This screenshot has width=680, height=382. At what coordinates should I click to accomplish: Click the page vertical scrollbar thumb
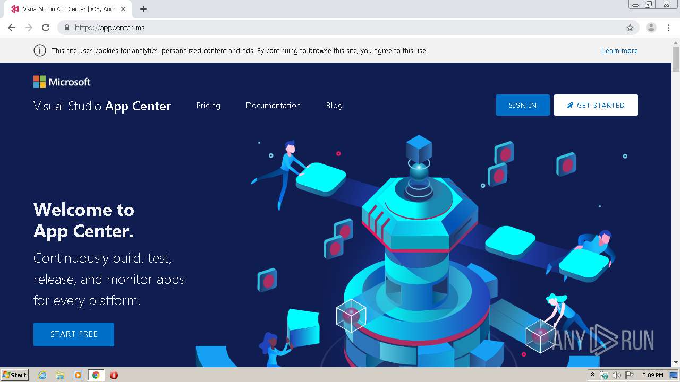click(676, 58)
